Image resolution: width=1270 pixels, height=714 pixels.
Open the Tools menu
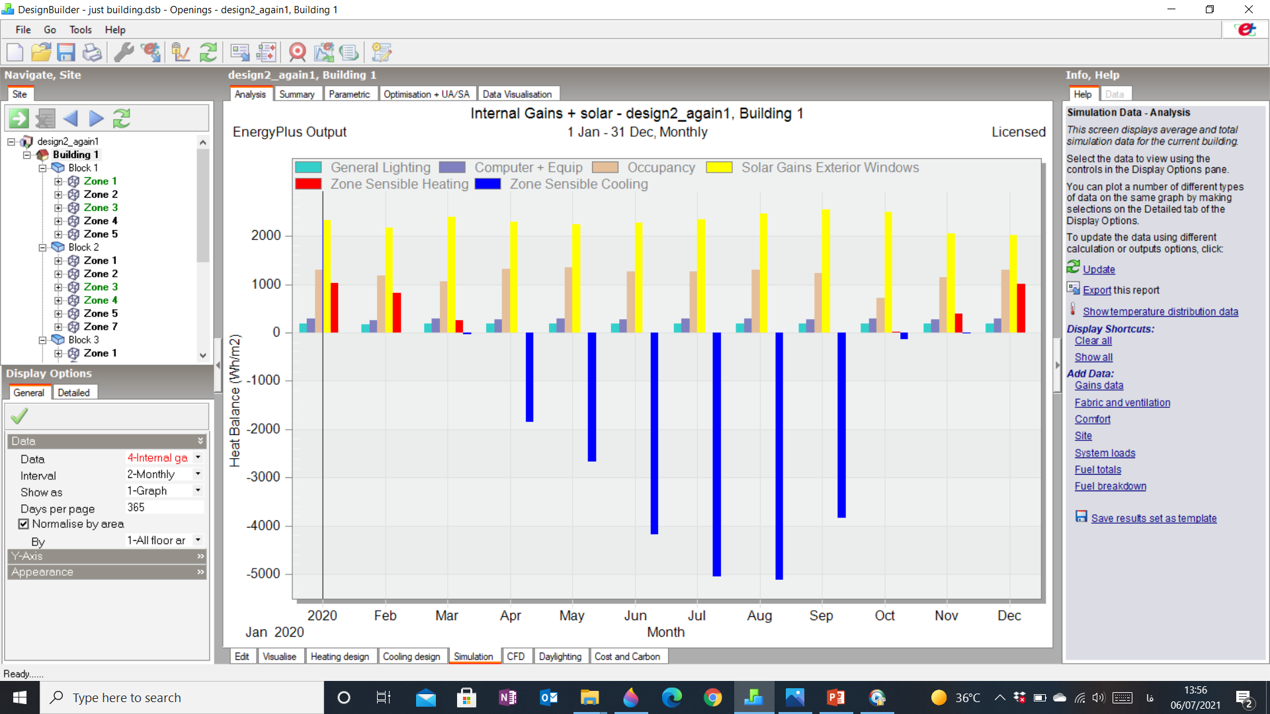point(80,30)
